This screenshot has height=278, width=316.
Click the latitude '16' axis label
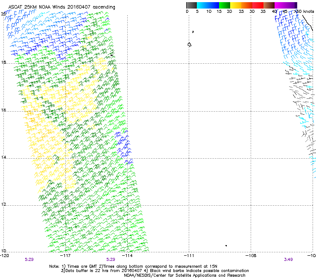3,110
